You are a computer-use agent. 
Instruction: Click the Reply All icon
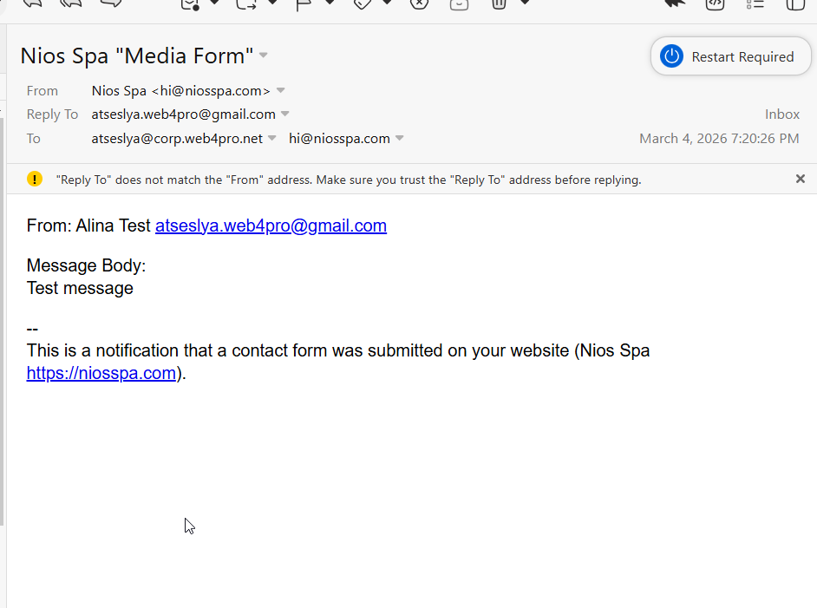[x=71, y=3]
